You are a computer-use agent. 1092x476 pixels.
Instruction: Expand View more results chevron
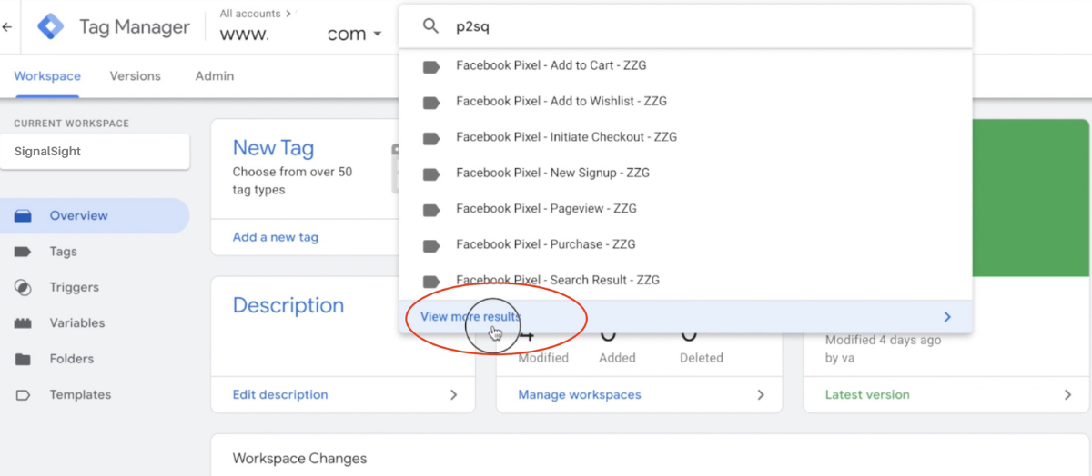pos(946,317)
